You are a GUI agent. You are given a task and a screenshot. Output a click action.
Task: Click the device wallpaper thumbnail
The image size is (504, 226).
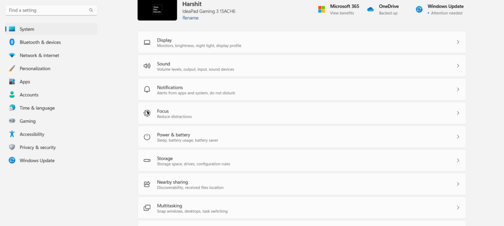157,10
